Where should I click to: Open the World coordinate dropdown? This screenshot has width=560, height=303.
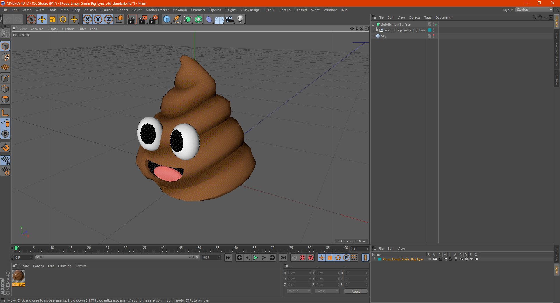tap(299, 291)
